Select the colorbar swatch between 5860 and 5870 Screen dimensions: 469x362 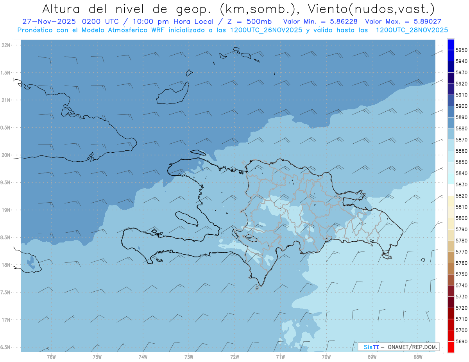(451, 145)
